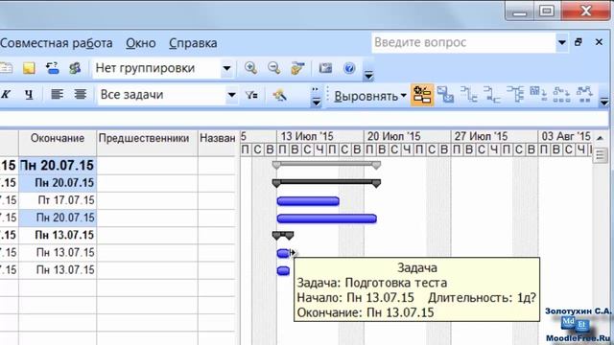Click in the Введите вопрос help search field
This screenshot has height=345, width=614.
coord(463,42)
